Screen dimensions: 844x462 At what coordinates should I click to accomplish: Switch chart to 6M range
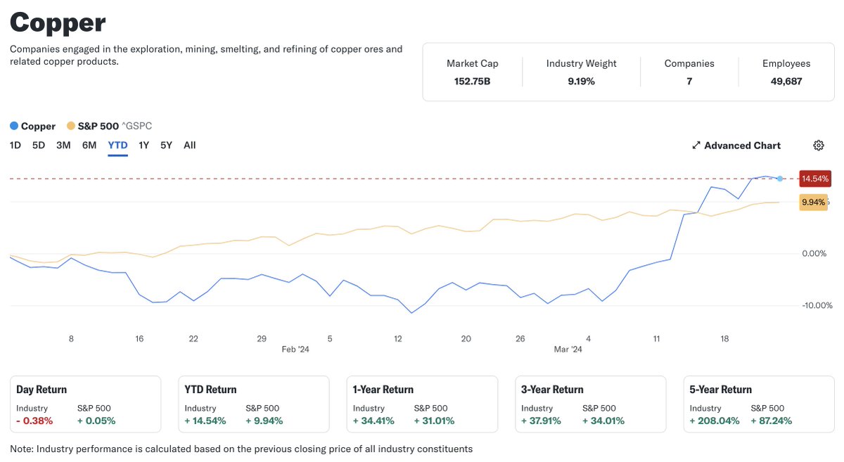tap(89, 146)
